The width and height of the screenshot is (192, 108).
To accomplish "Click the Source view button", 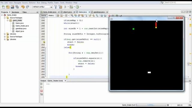I will point(43,16).
